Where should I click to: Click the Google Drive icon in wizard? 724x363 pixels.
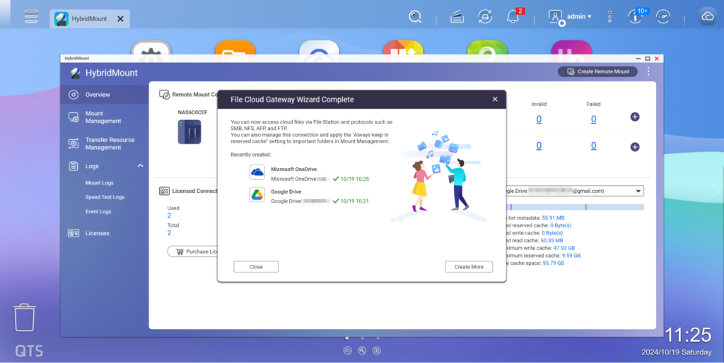pyautogui.click(x=257, y=195)
